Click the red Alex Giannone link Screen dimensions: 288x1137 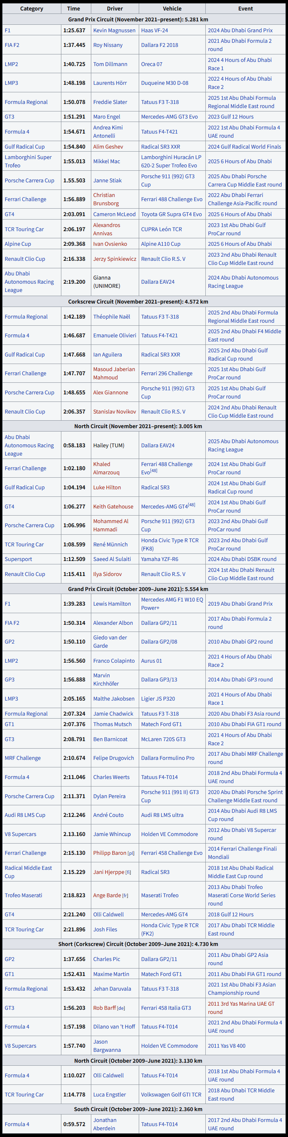(111, 393)
